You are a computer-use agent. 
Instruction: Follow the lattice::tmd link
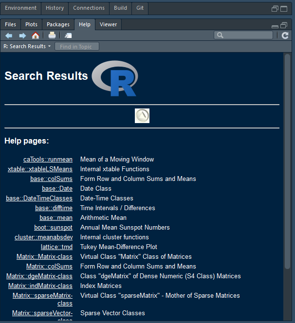56,247
